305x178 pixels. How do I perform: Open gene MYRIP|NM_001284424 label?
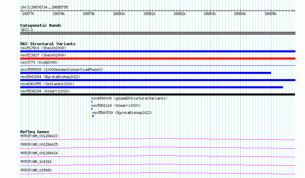coord(39,153)
